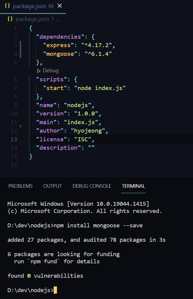
Task: Click the "start" script key
Action: (x=55, y=88)
